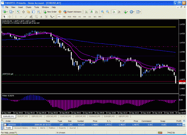
Task: Open the New Chart dropdown
Action: 5,12
